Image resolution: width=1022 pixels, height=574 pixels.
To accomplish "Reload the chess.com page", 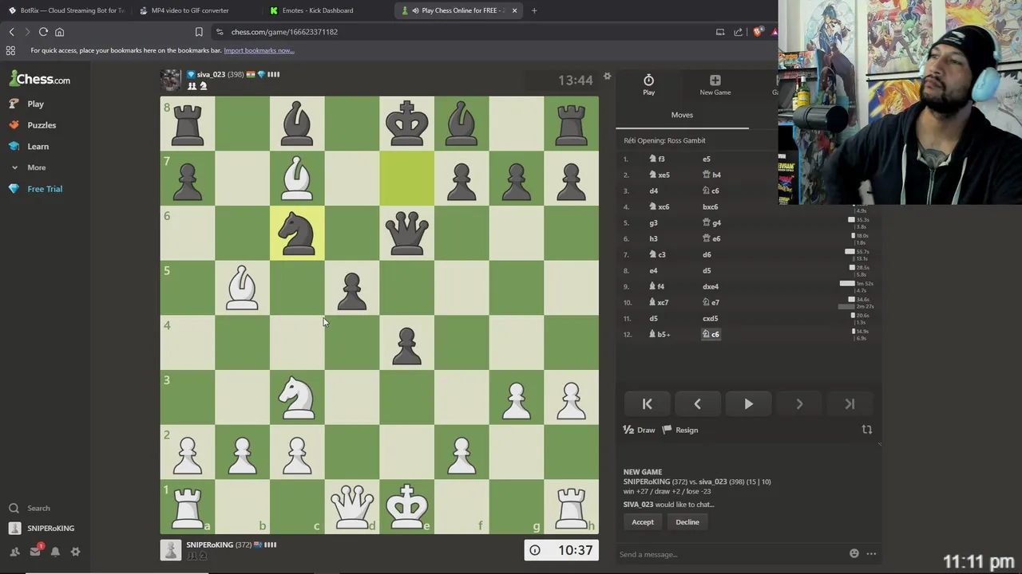I will pyautogui.click(x=43, y=32).
